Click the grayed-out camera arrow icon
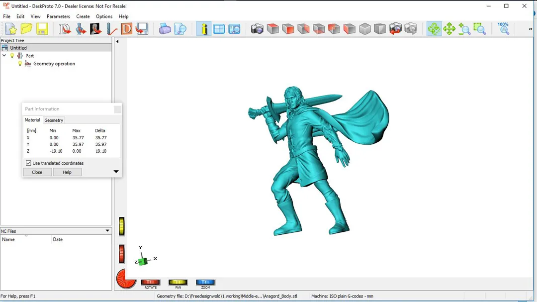The width and height of the screenshot is (537, 302). (411, 29)
